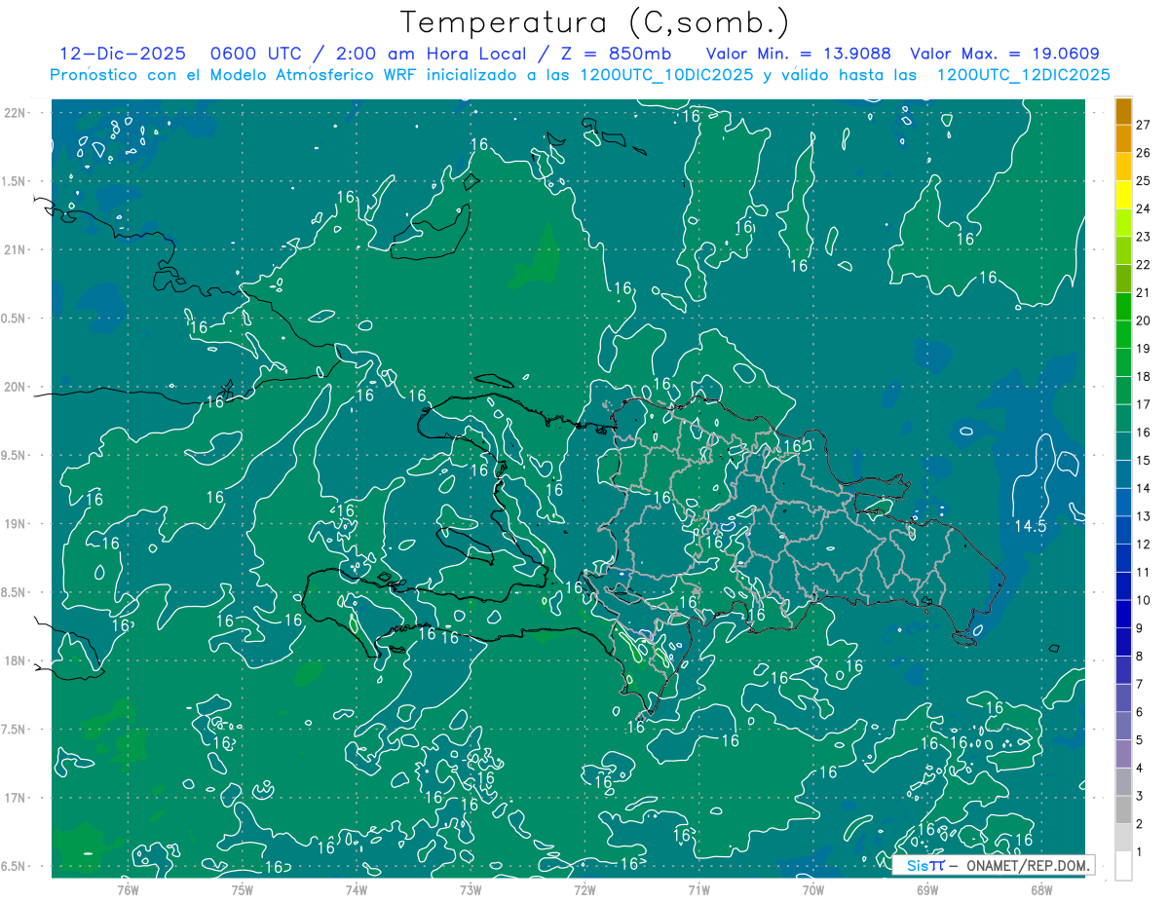This screenshot has width=1169, height=903.
Task: Click the color bar label "6"
Action: tap(1140, 713)
